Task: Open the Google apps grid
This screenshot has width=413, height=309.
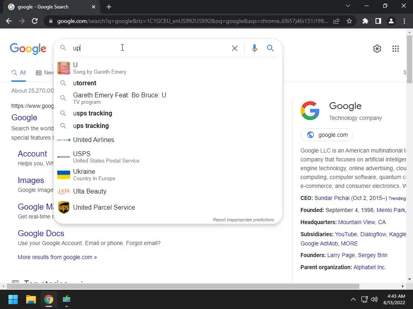Action: click(x=395, y=49)
